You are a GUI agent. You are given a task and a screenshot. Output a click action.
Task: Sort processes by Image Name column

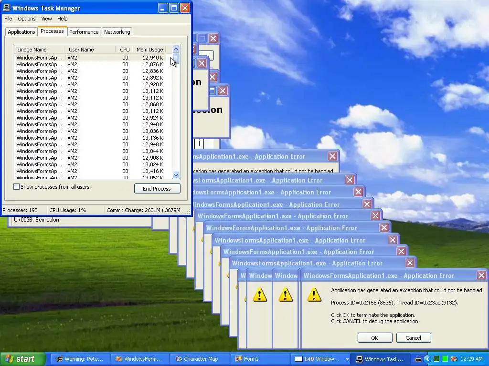coord(39,50)
